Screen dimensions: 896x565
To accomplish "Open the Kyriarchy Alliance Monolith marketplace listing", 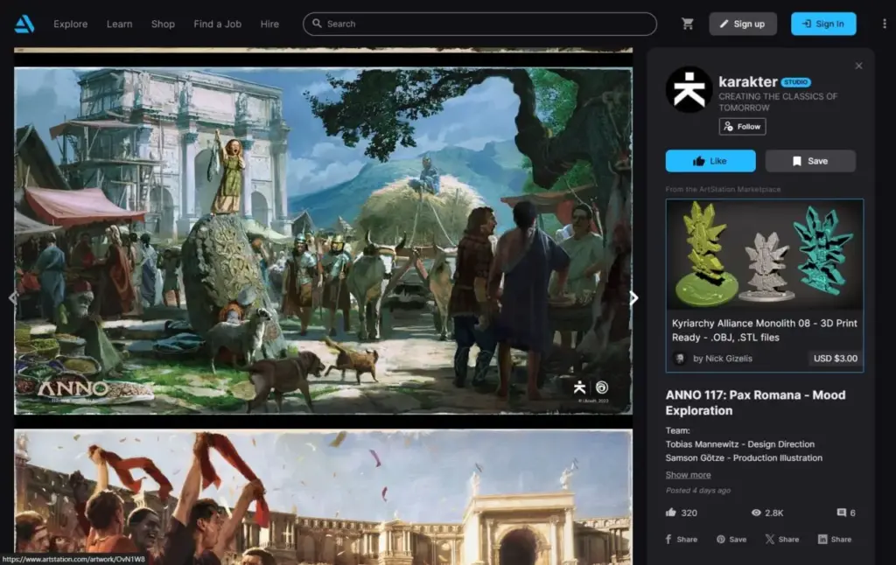I will click(x=764, y=255).
